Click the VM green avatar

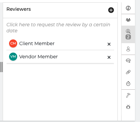coord(13,57)
